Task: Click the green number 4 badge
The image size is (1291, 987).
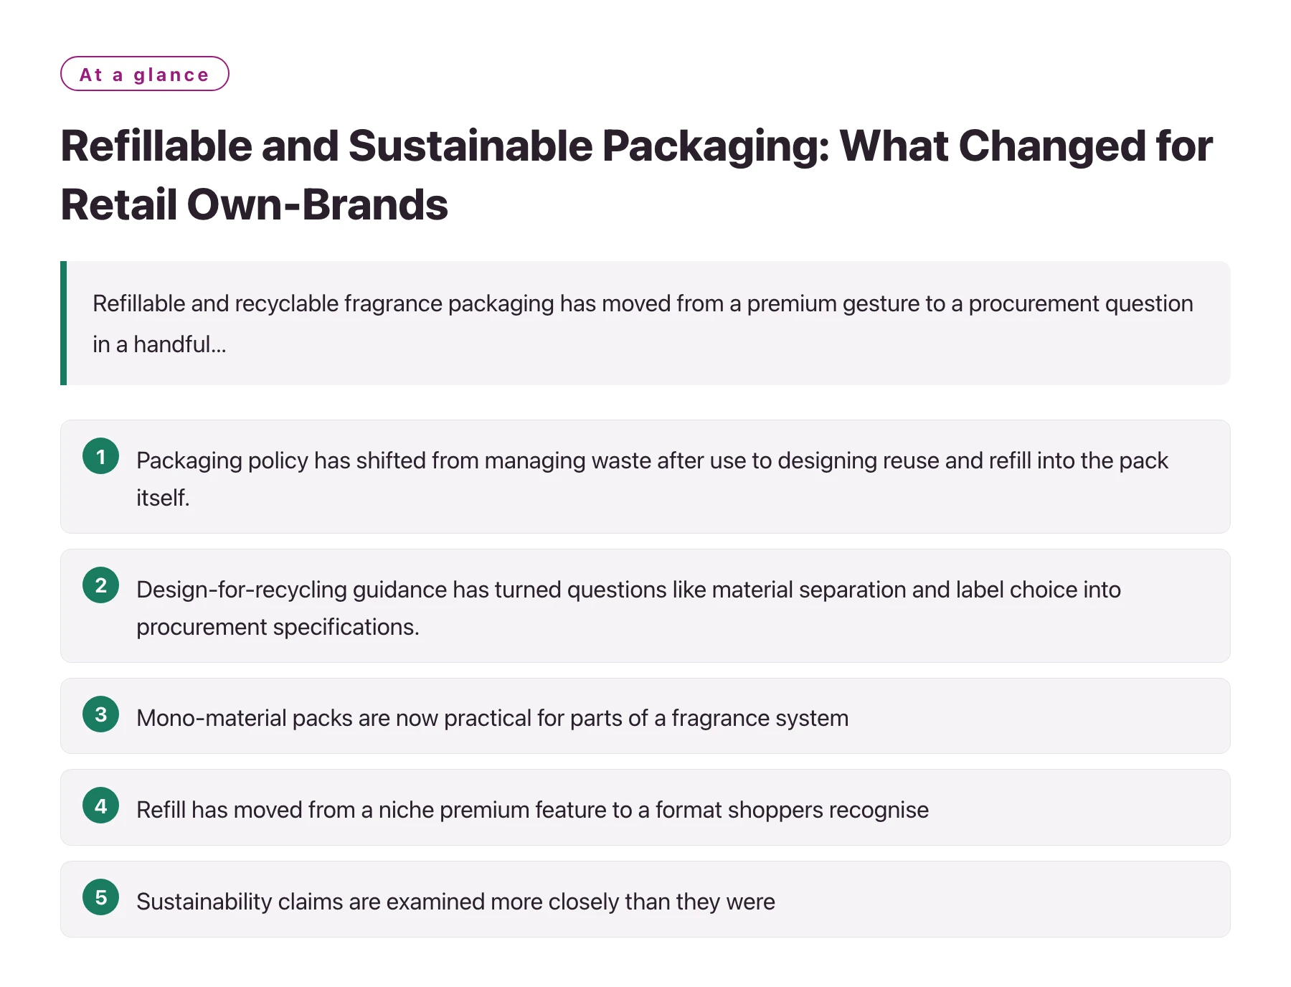Action: [100, 806]
